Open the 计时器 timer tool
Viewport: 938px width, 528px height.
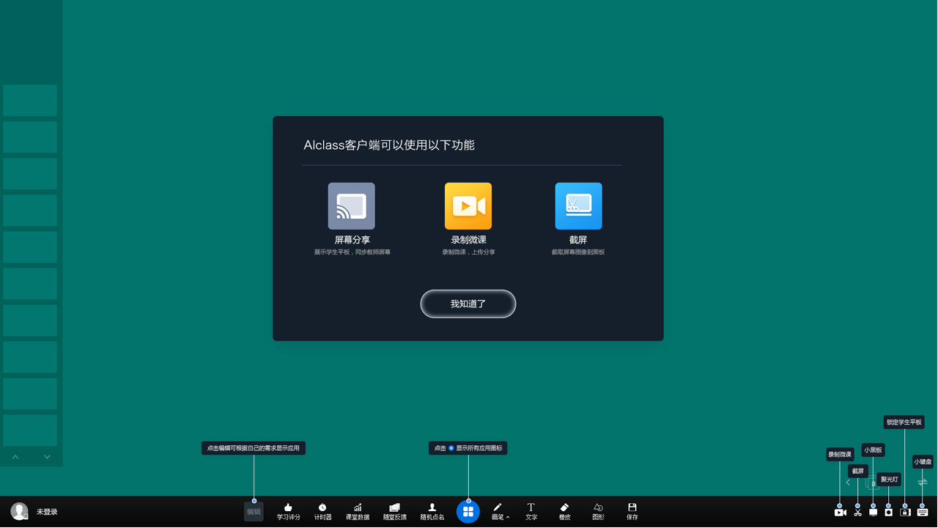322,511
